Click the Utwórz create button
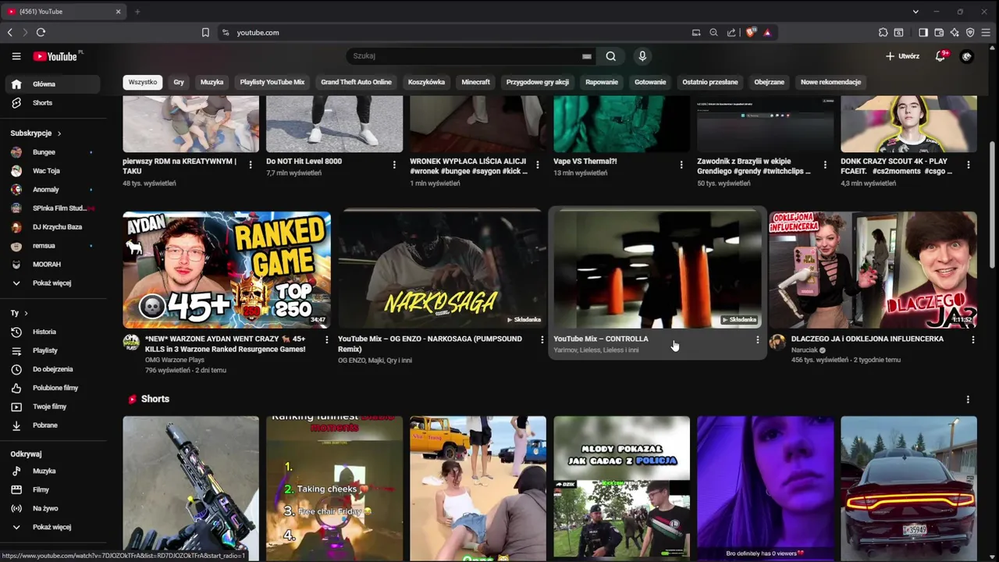This screenshot has height=562, width=999. click(902, 56)
